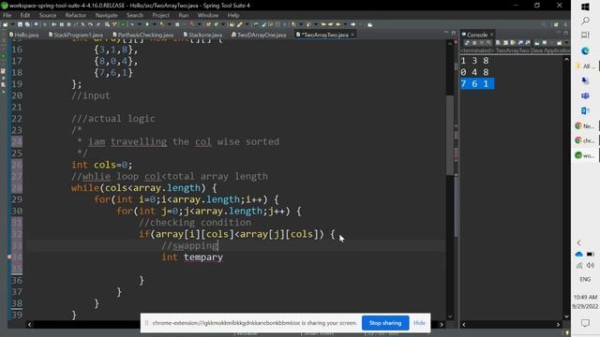This screenshot has height=337, width=600.
Task: Click the green Run button in toolbar
Action: pyautogui.click(x=147, y=24)
